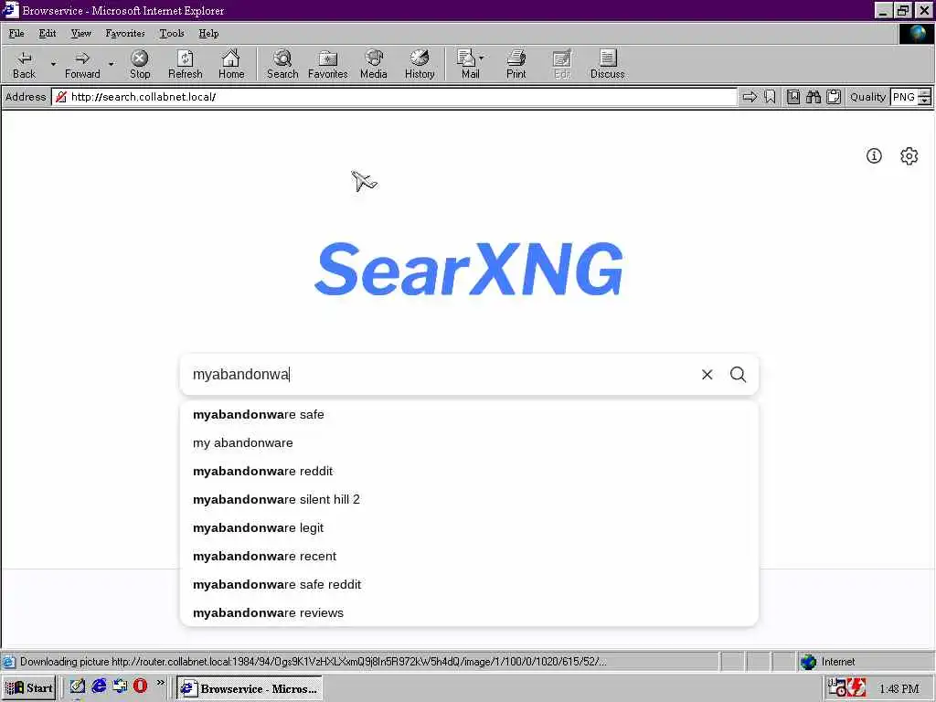Expand Back button history dropdown arrow
The height and width of the screenshot is (702, 936).
pyautogui.click(x=53, y=64)
